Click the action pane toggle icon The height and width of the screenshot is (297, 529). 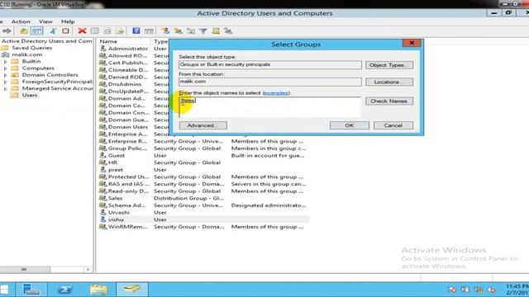coord(149,31)
